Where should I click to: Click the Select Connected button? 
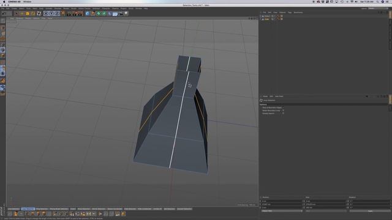(x=115, y=209)
